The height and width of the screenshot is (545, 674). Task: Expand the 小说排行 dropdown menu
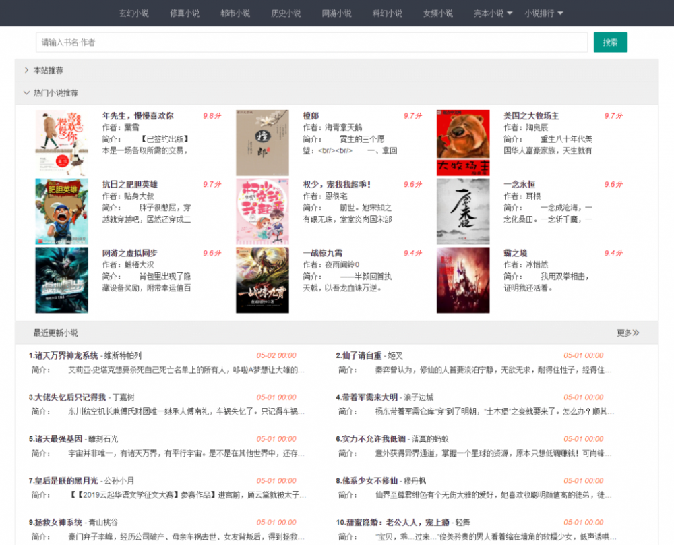click(x=544, y=13)
